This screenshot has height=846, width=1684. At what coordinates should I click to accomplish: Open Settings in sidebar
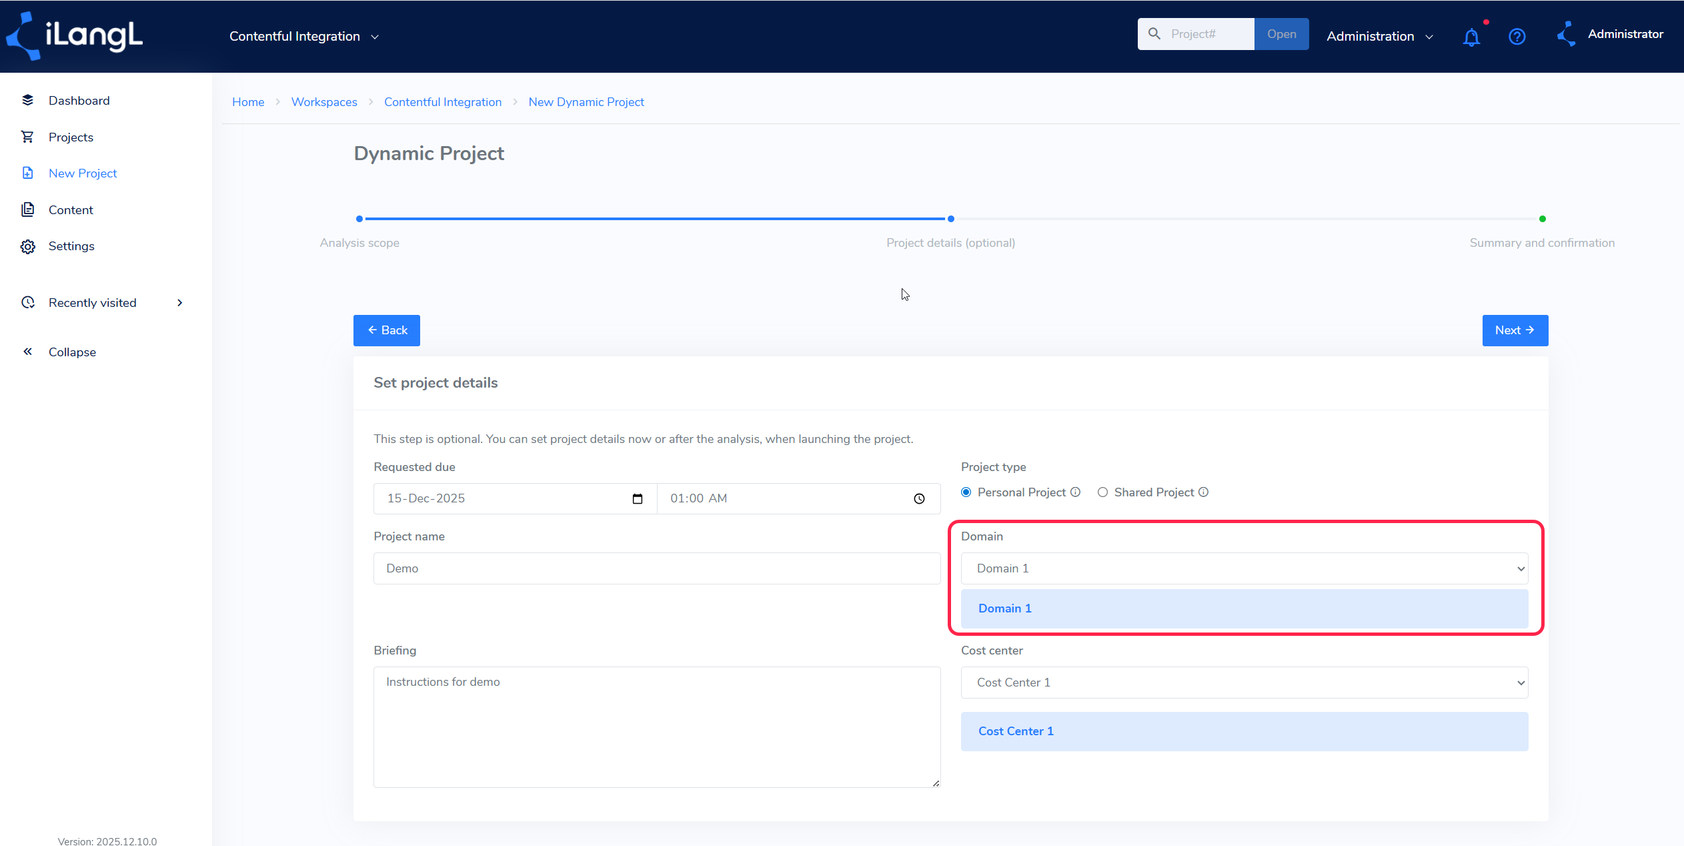71,246
